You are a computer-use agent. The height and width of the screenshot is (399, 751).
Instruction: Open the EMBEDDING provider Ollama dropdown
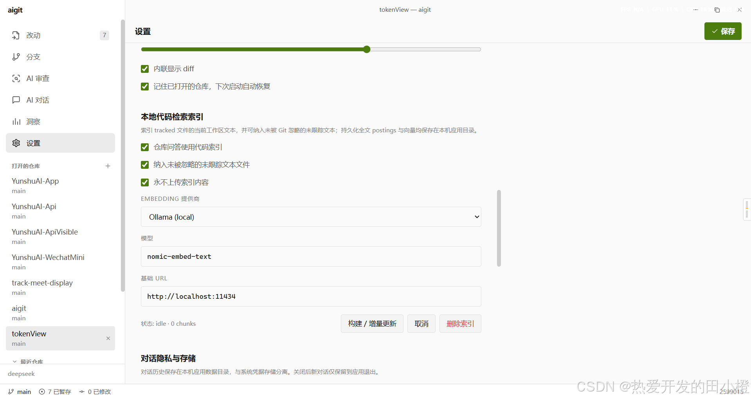tap(311, 217)
